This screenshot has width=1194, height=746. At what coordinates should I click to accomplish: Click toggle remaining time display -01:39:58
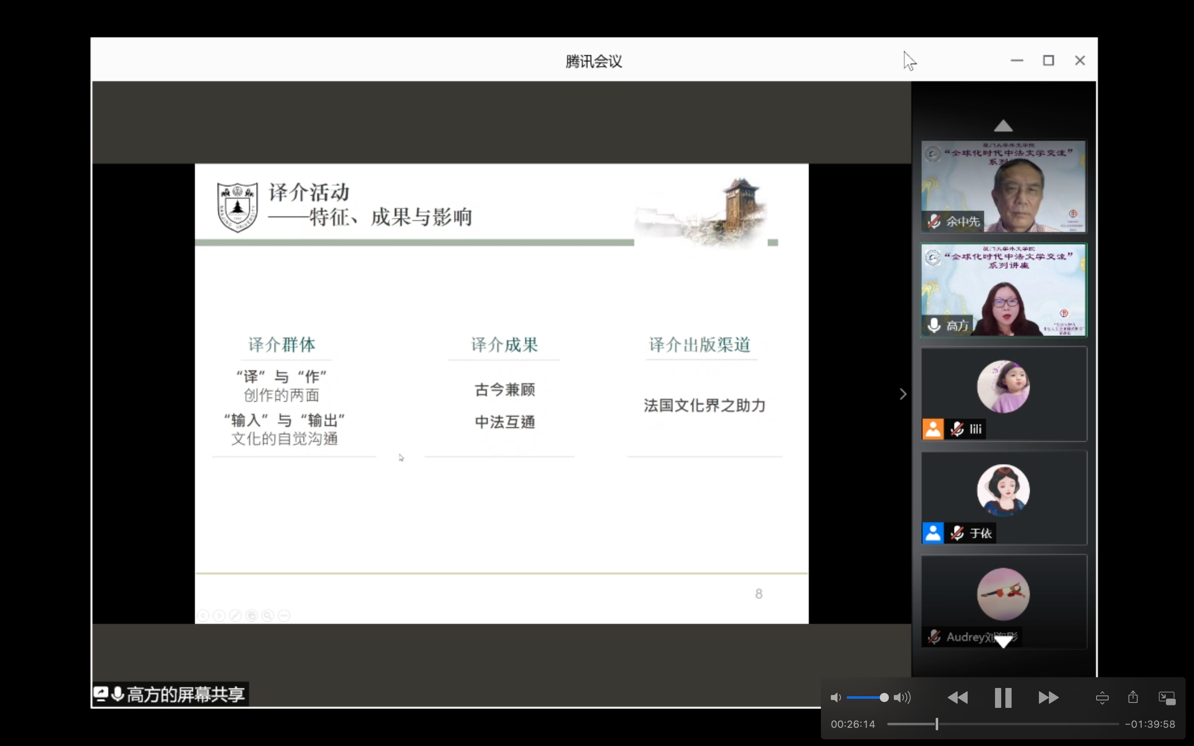(1150, 724)
